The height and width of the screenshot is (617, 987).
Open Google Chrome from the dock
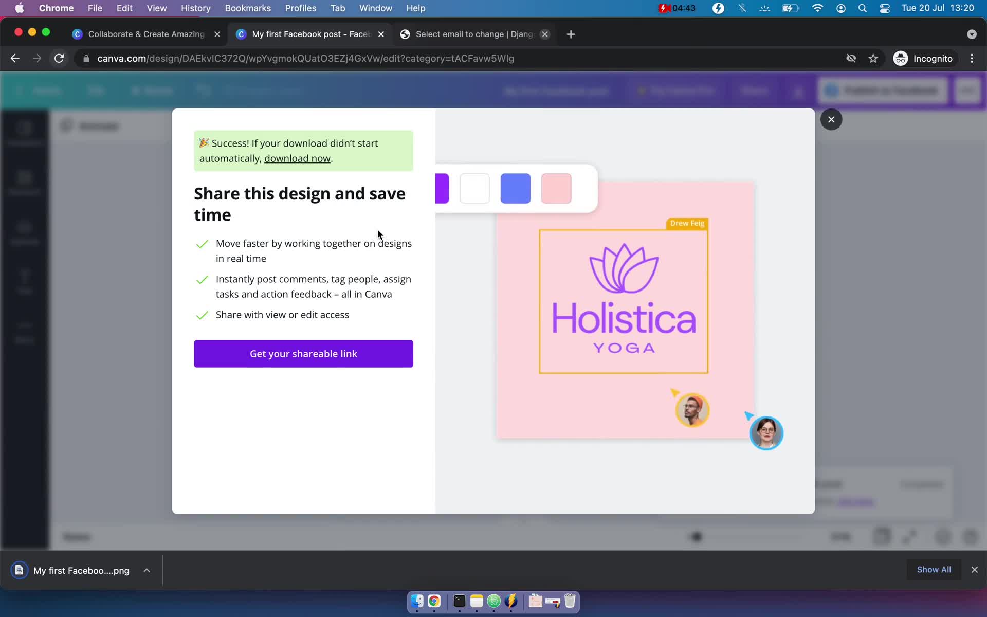[x=434, y=601]
